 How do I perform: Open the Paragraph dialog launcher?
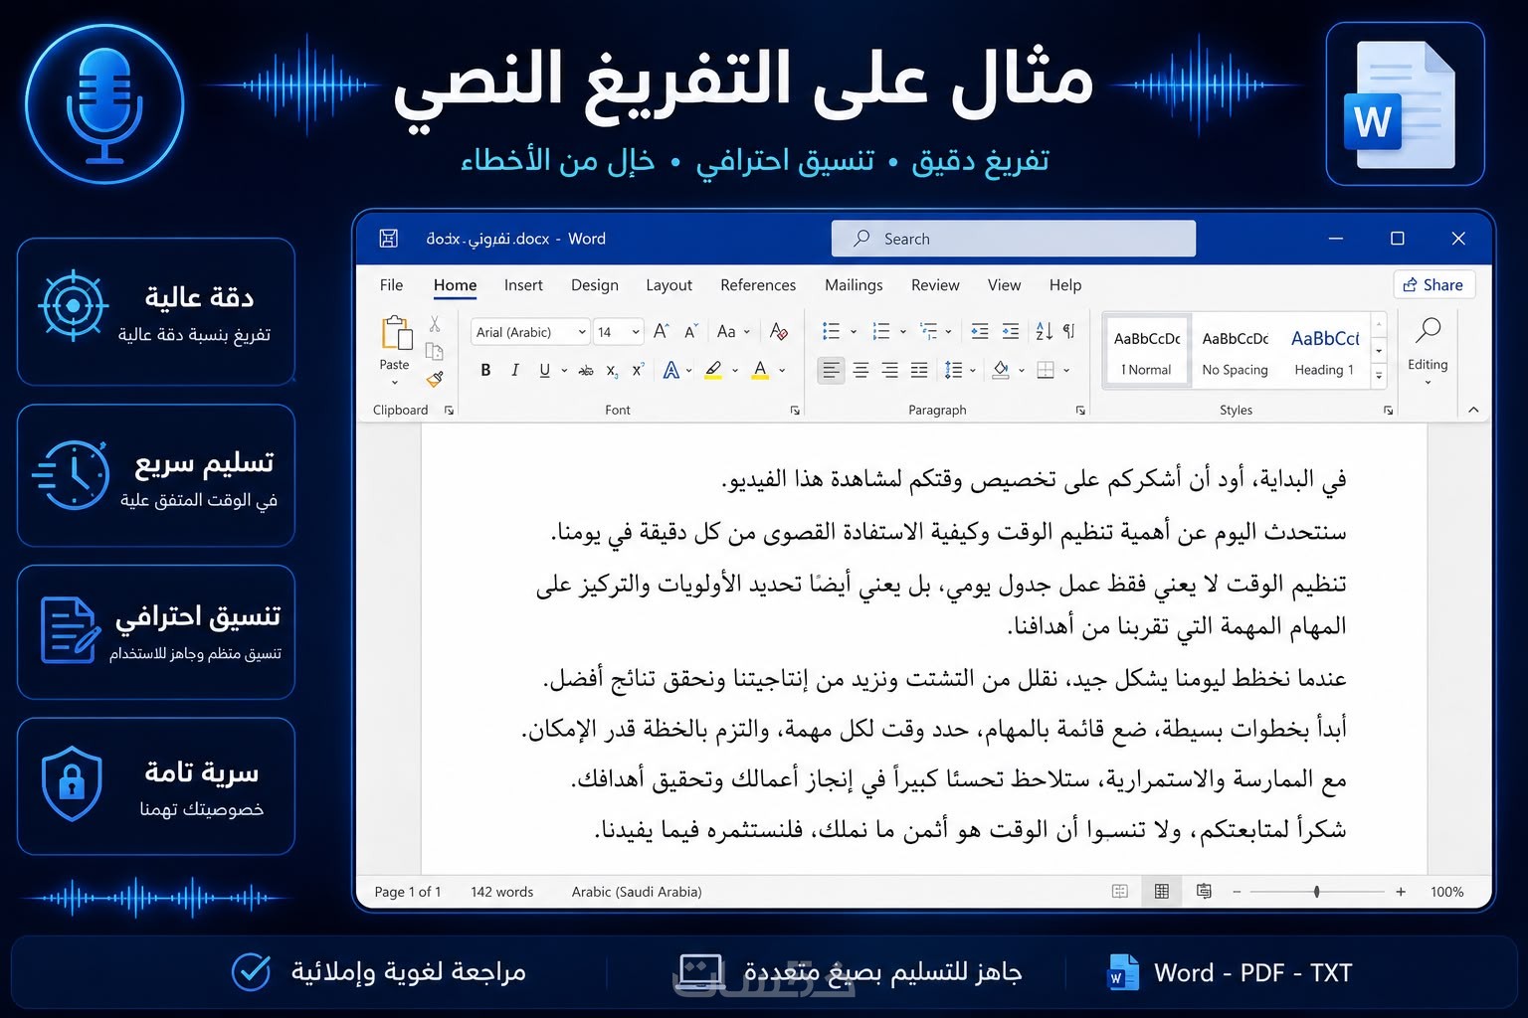(1080, 410)
